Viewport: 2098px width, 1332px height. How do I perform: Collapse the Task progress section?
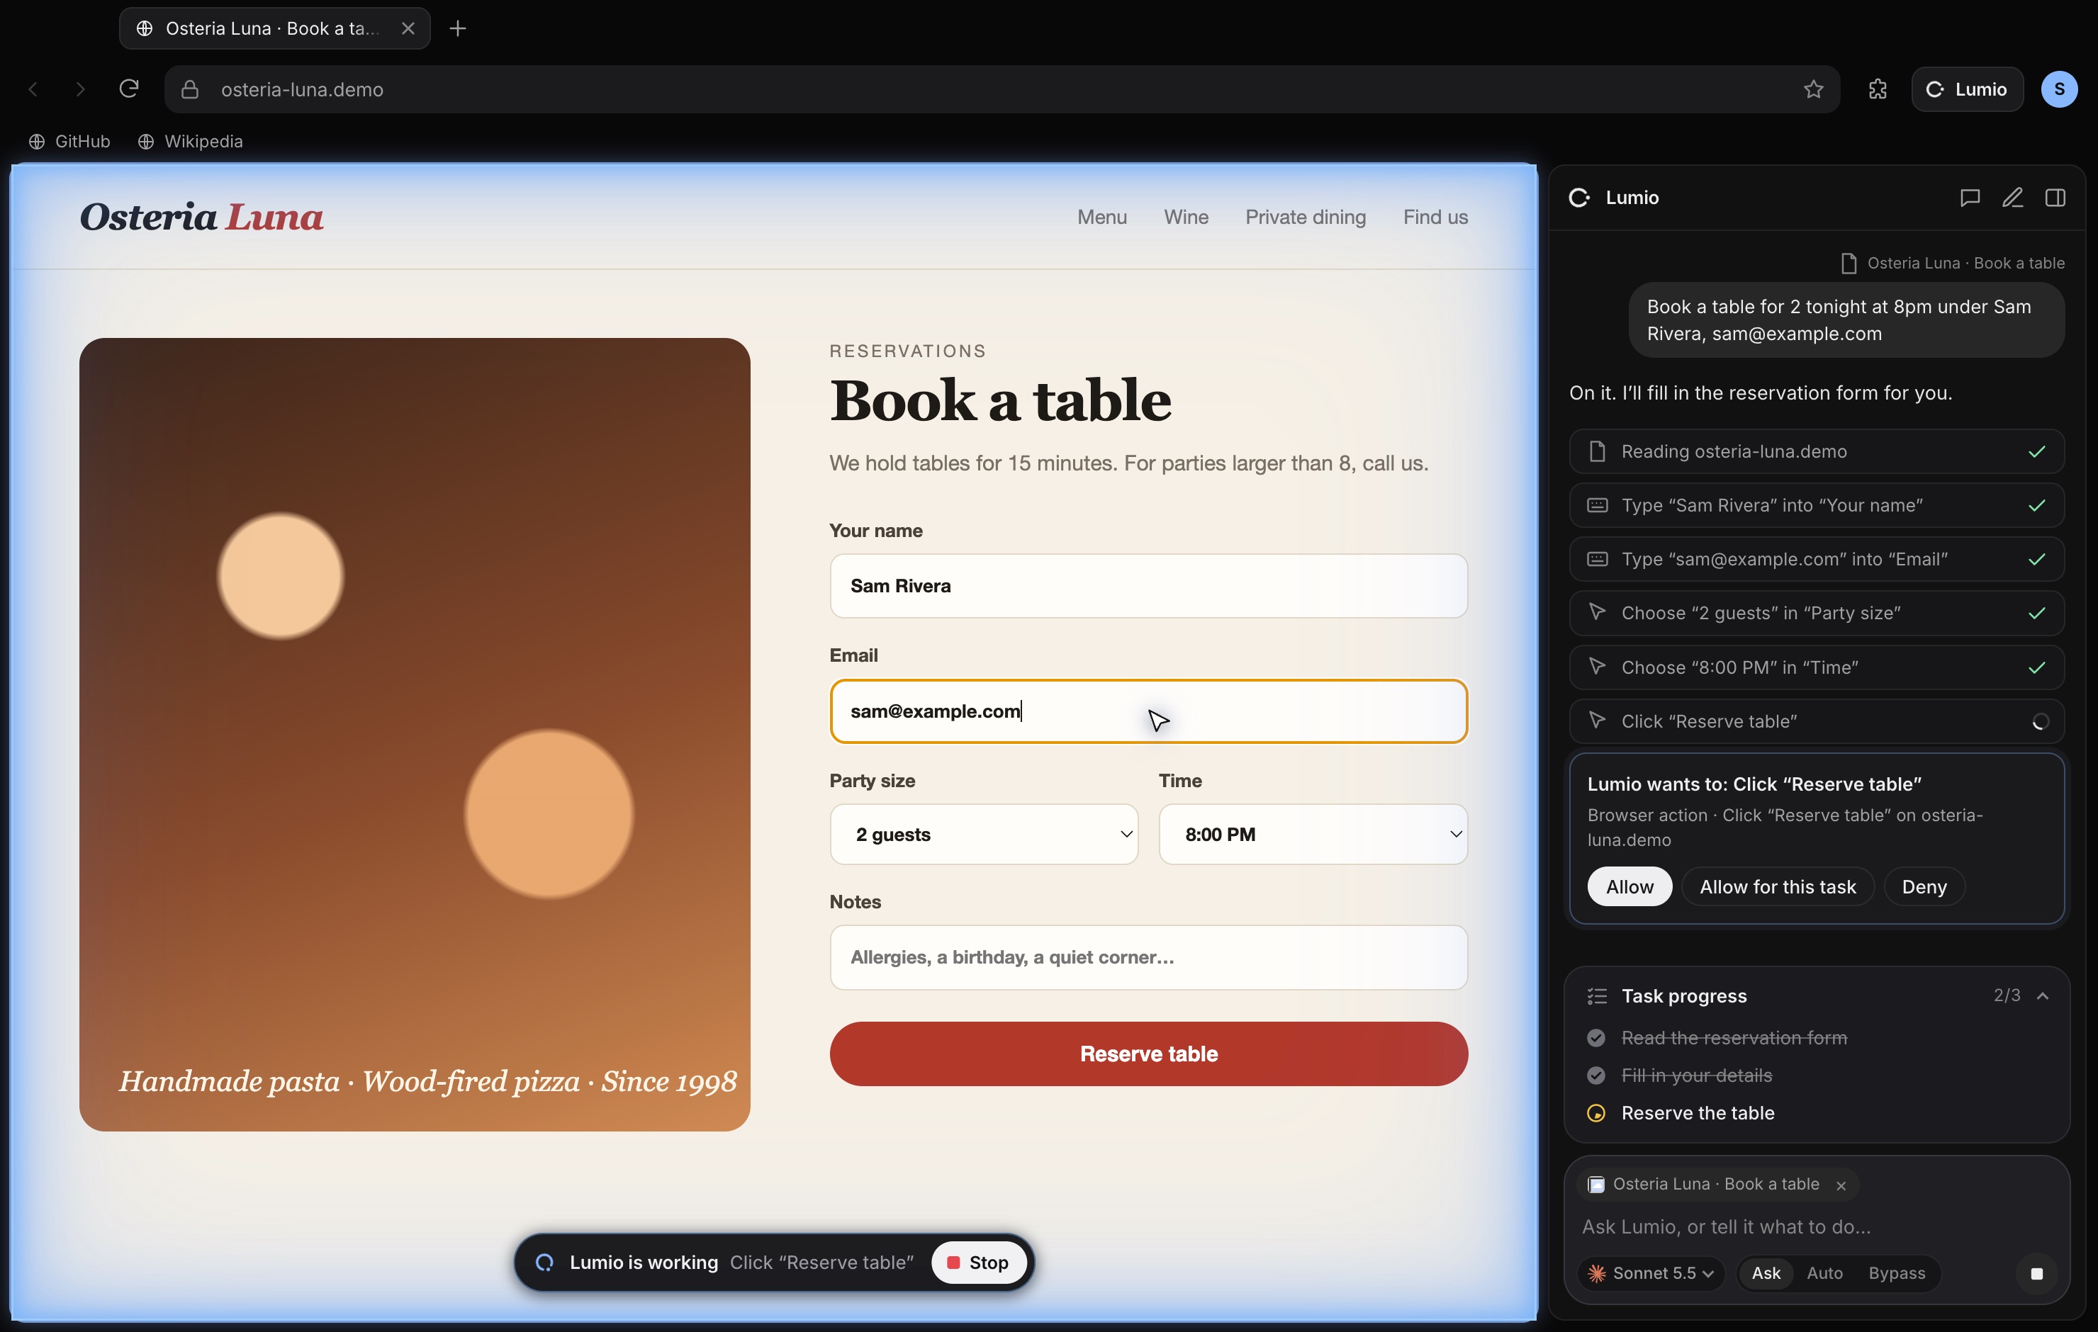[x=2041, y=995]
